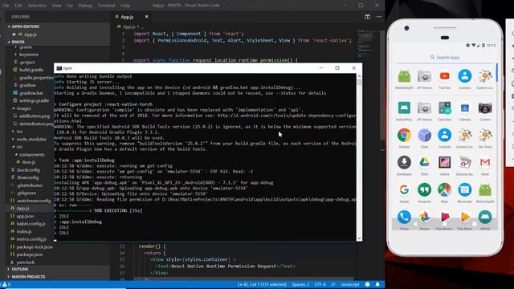Collapse the RNV59 project folder section
This screenshot has width=514, height=289.
tap(18, 42)
